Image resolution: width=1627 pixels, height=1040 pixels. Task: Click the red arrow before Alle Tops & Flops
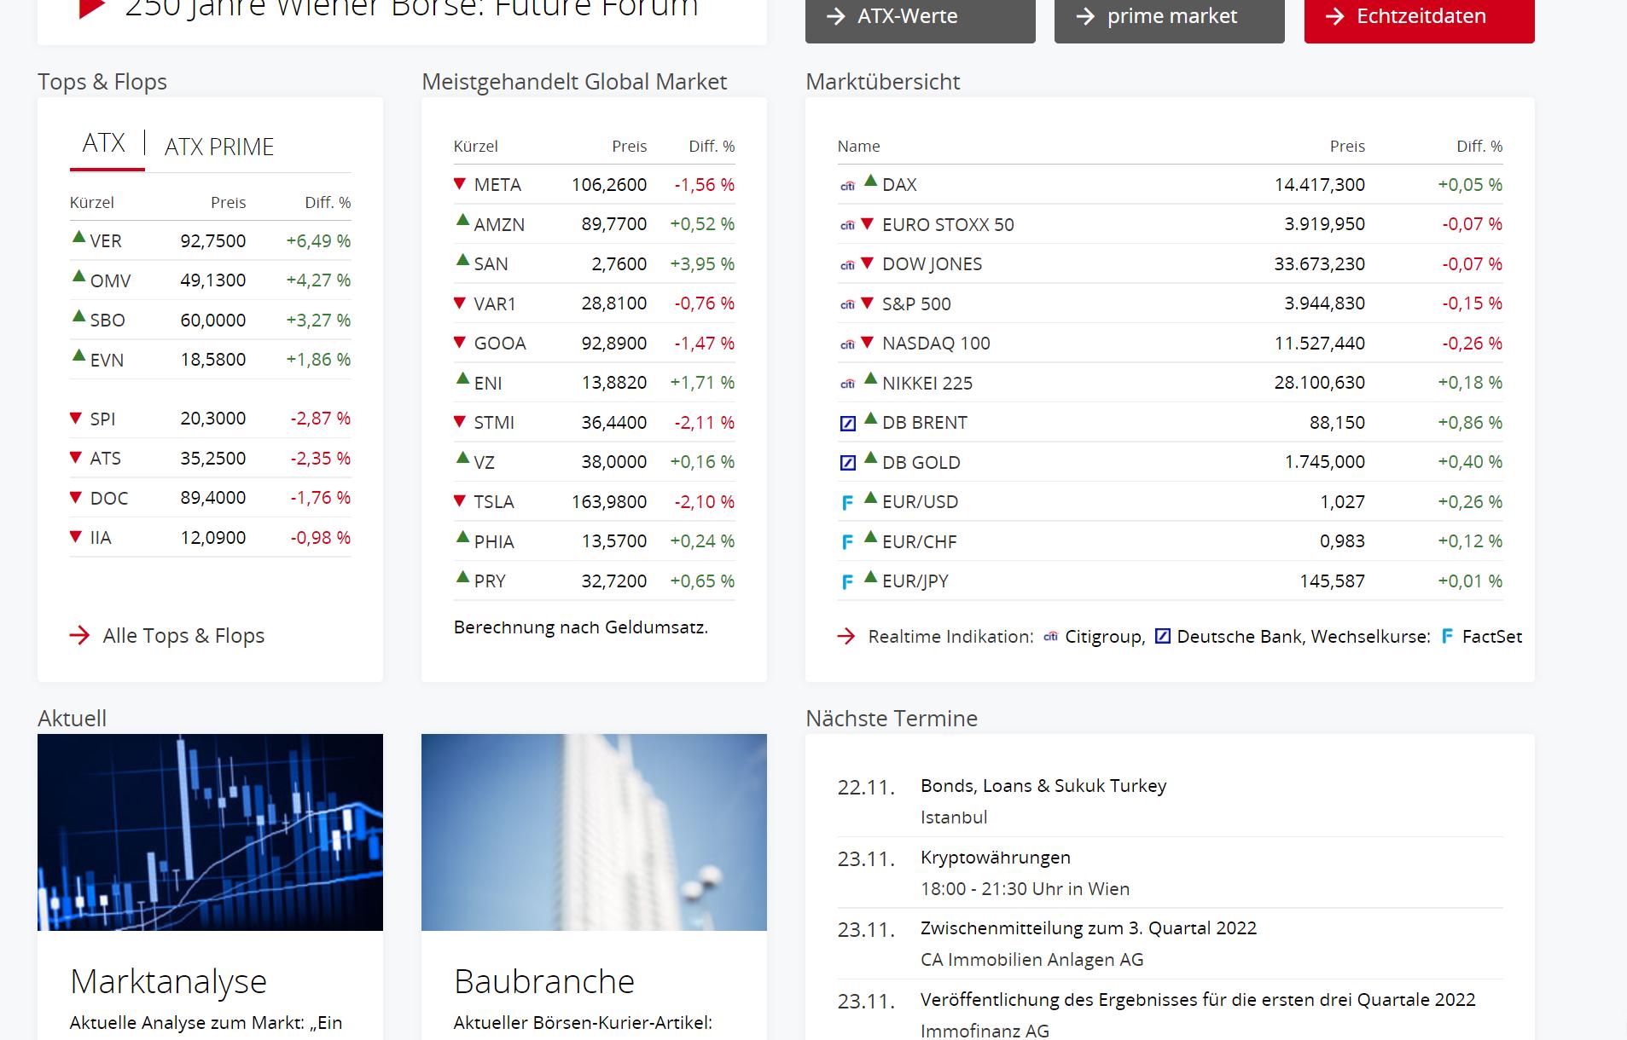click(x=79, y=636)
